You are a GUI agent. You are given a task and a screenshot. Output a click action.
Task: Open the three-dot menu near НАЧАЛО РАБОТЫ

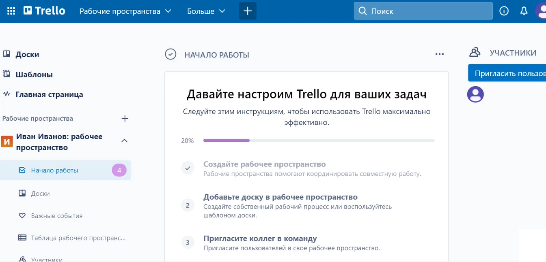point(439,54)
